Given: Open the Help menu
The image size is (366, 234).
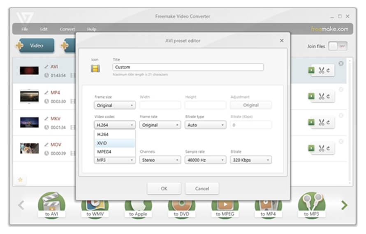Looking at the screenshot, I should [92, 29].
